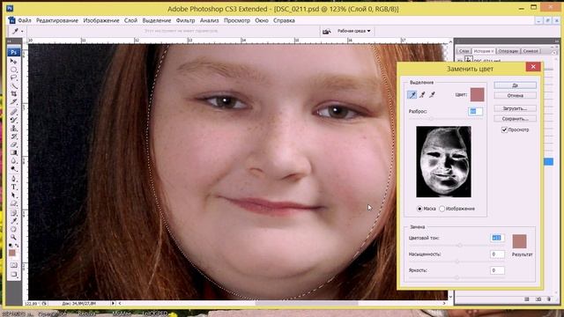Select the Elliptical Marquee tool
Viewport: 564px width, 317px height.
[14, 70]
